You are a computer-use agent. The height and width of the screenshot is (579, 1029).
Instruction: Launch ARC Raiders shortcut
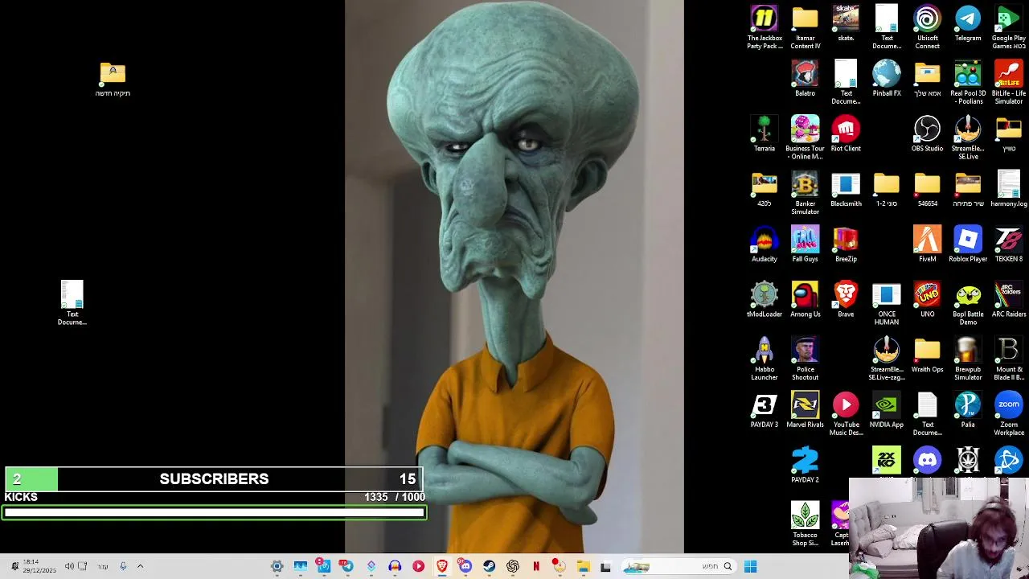[1008, 300]
